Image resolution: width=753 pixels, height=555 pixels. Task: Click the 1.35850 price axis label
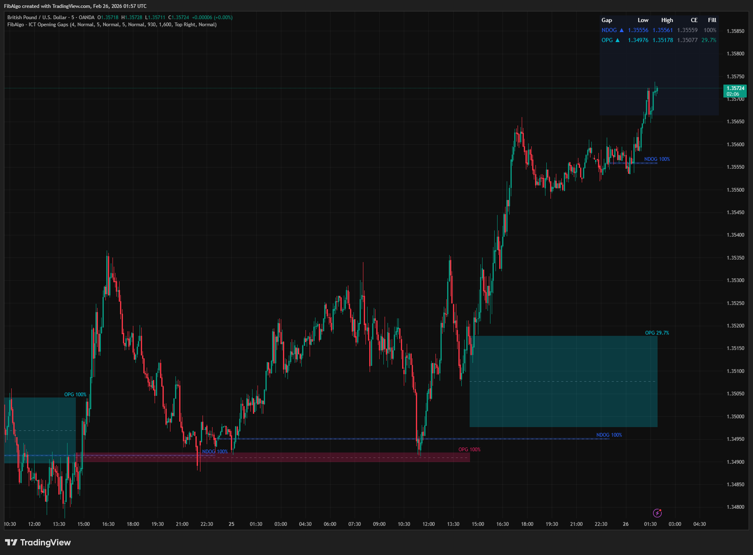(x=735, y=31)
